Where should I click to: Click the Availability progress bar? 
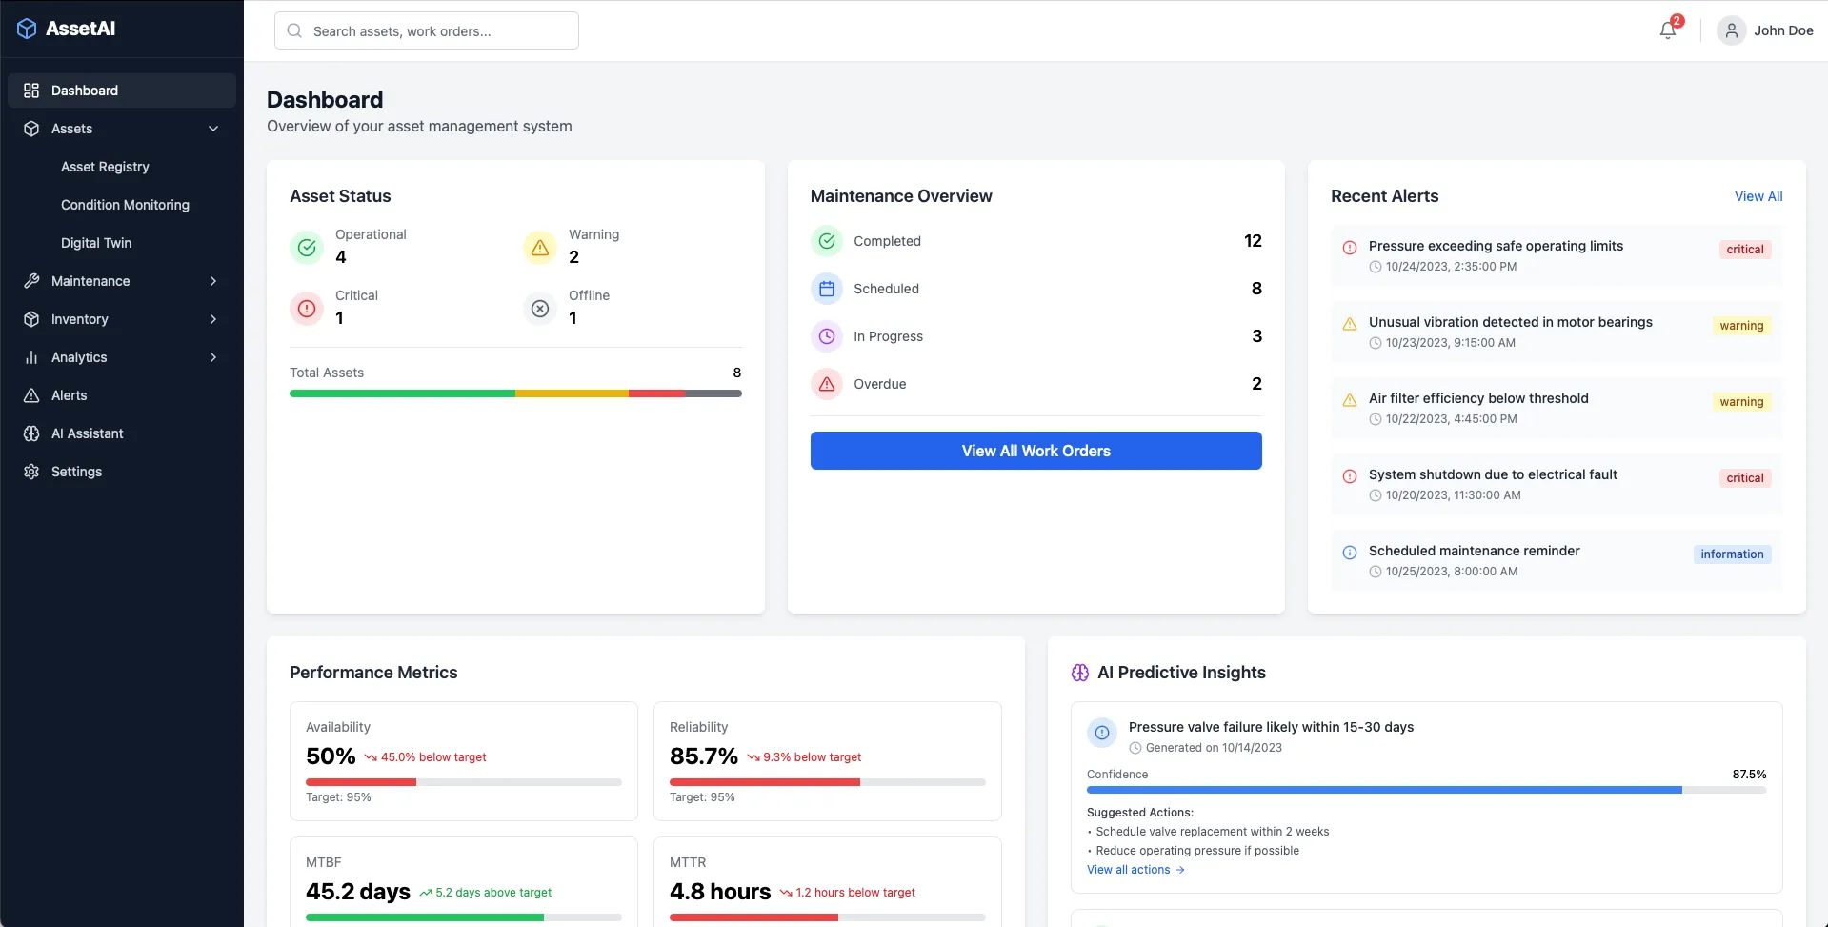coord(464,782)
